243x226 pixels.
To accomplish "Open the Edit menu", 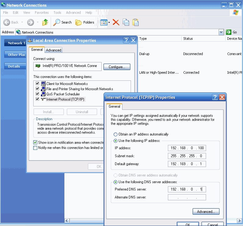I will (x=16, y=13).
